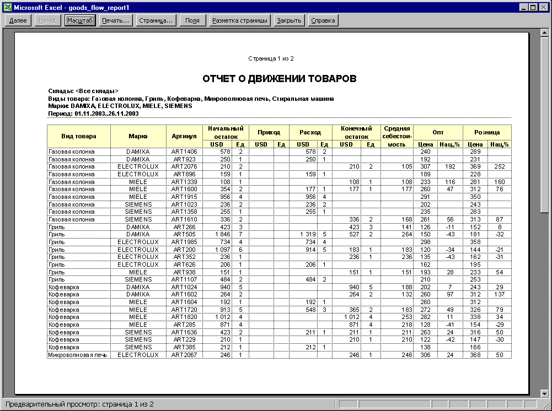Click the Страница 1 из 2 page header
552x411 pixels.
pyautogui.click(x=271, y=58)
